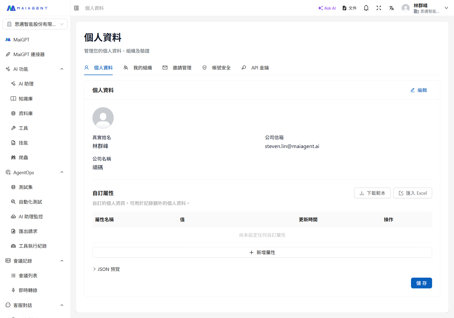Collapse the AgentOps section
This screenshot has width=454, height=318.
(62, 172)
